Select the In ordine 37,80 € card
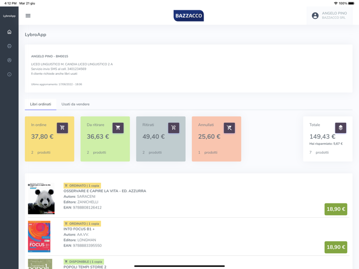359x269 pixels. [x=49, y=139]
